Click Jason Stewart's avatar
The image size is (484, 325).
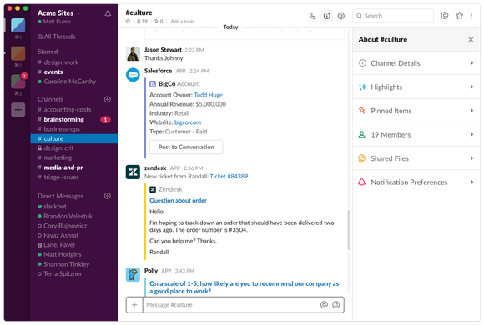133,54
